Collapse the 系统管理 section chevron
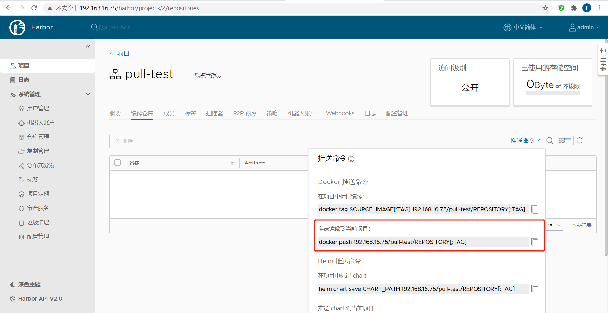 88,94
